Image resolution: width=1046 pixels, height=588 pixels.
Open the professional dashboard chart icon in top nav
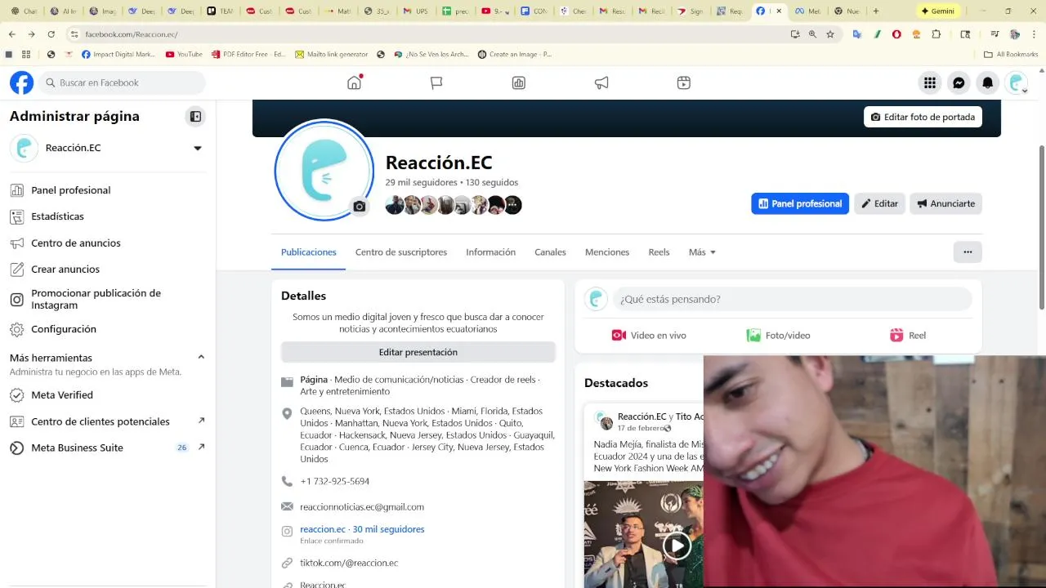click(x=518, y=82)
